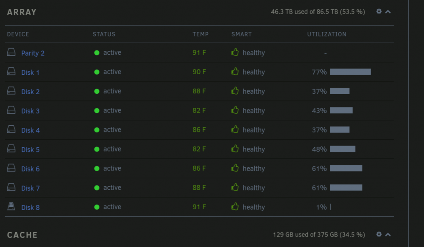This screenshot has height=247, width=424.
Task: Collapse the Cache section chevron
Action: pyautogui.click(x=388, y=235)
